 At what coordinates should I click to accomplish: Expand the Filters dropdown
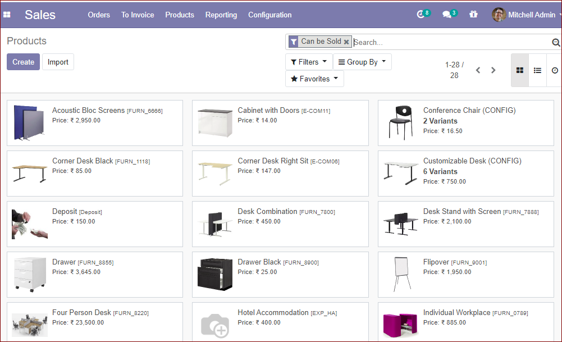coord(308,62)
